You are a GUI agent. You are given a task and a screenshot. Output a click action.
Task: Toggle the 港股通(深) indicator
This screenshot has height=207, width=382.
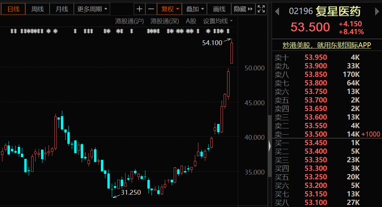pos(164,21)
